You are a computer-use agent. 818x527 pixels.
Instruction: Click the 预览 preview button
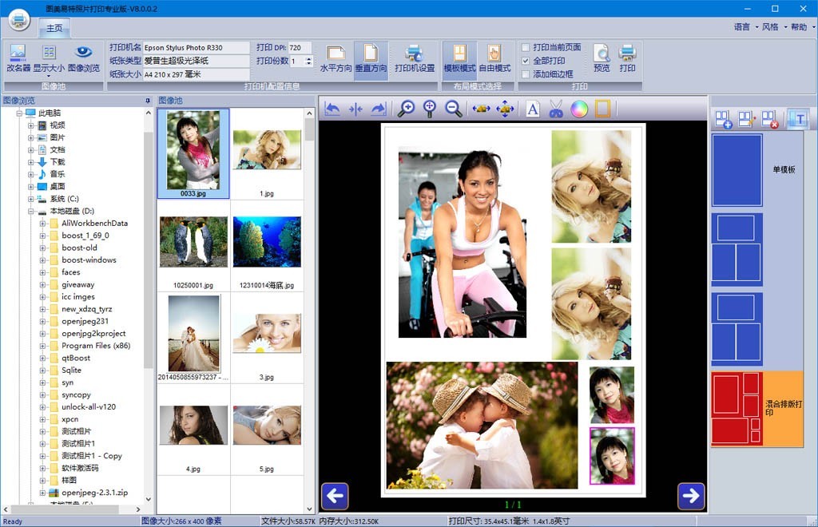click(x=602, y=59)
